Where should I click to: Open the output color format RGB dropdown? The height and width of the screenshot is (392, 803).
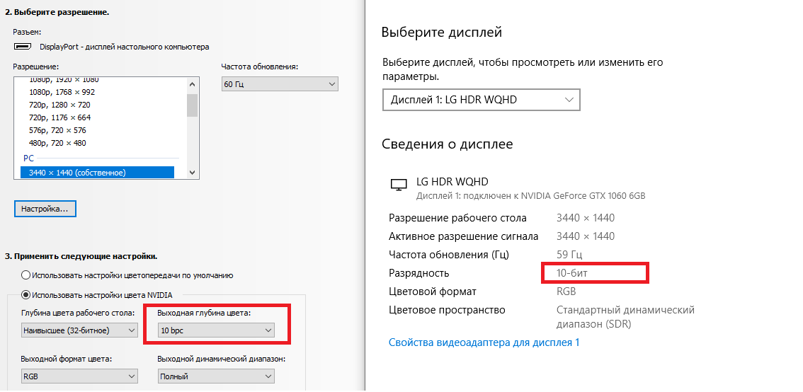79,376
